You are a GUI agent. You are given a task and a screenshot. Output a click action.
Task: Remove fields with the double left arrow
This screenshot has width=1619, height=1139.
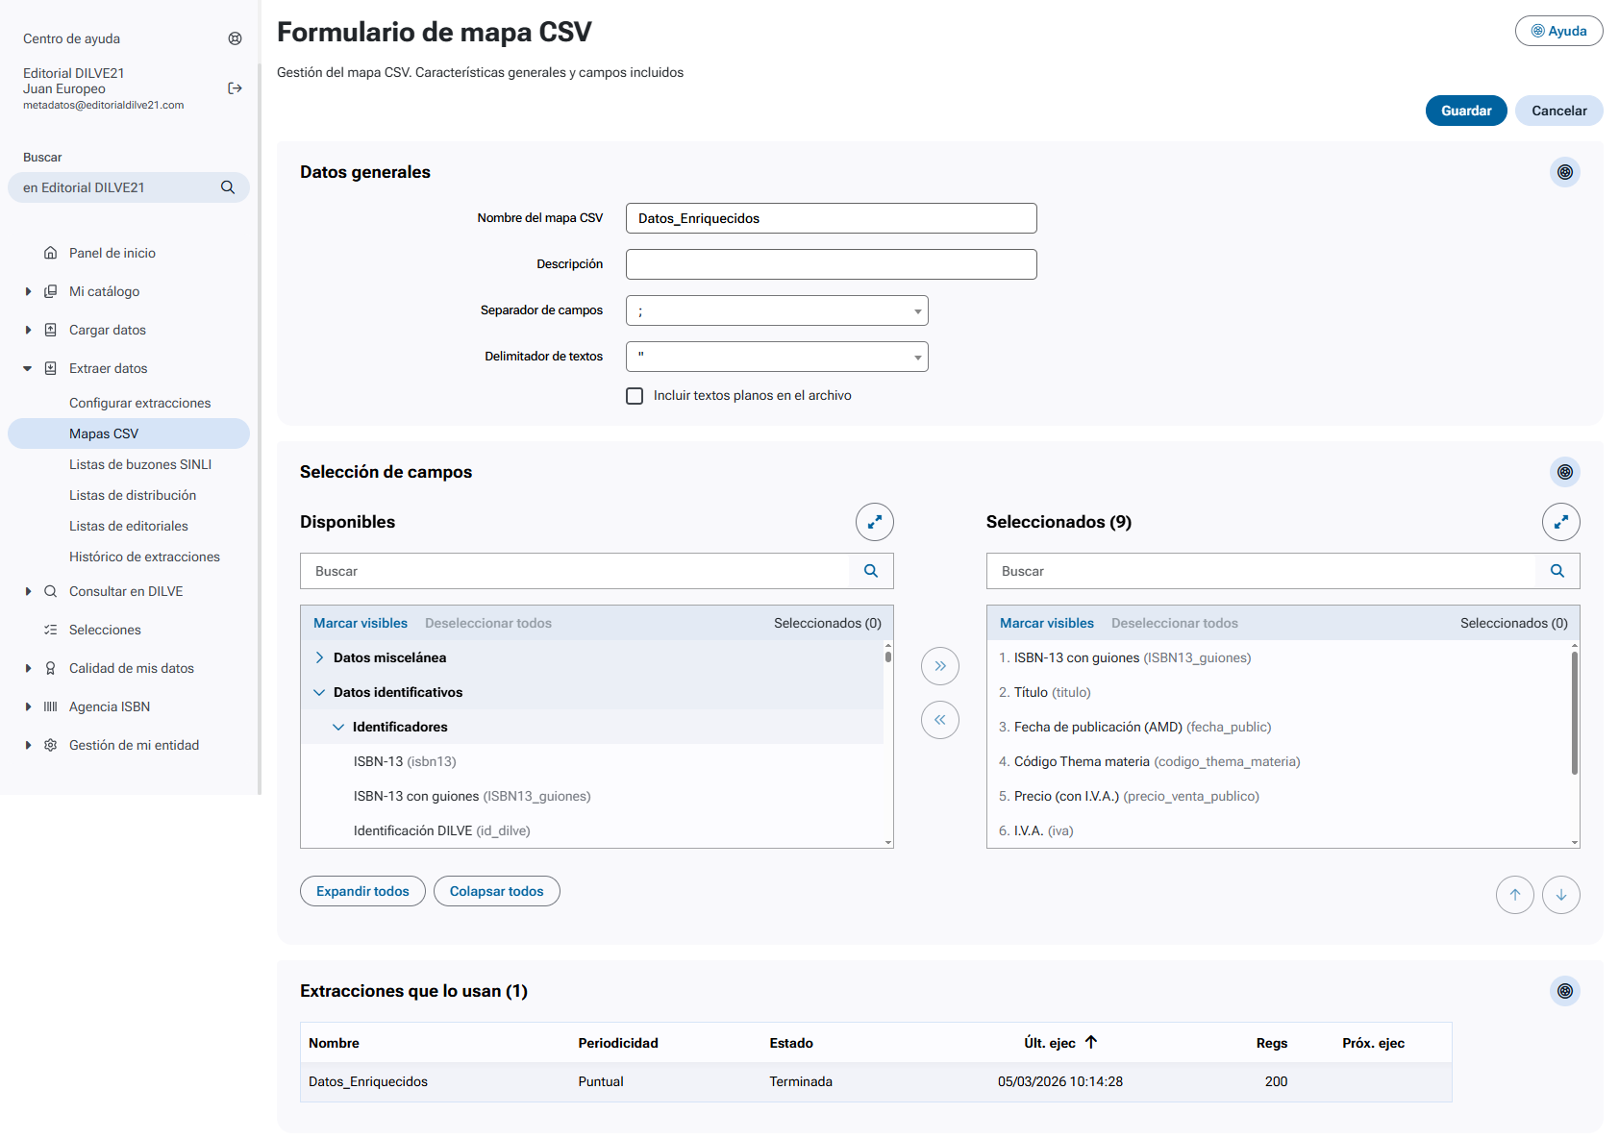939,720
